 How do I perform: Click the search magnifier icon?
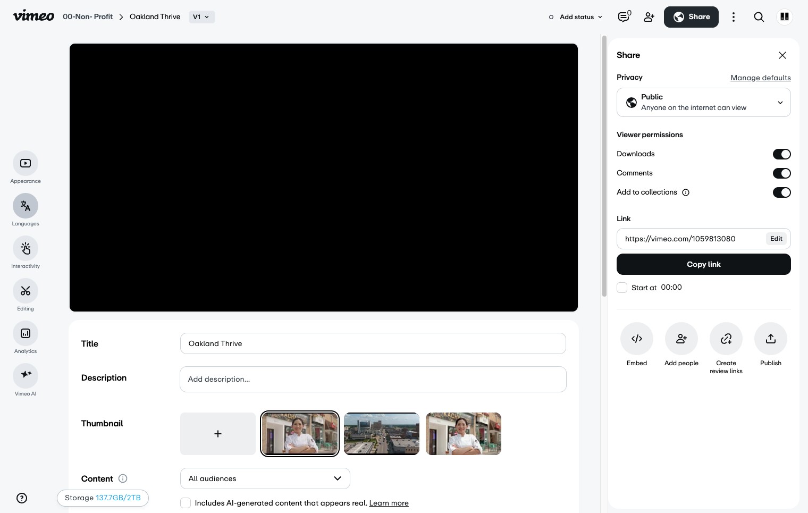click(x=759, y=17)
